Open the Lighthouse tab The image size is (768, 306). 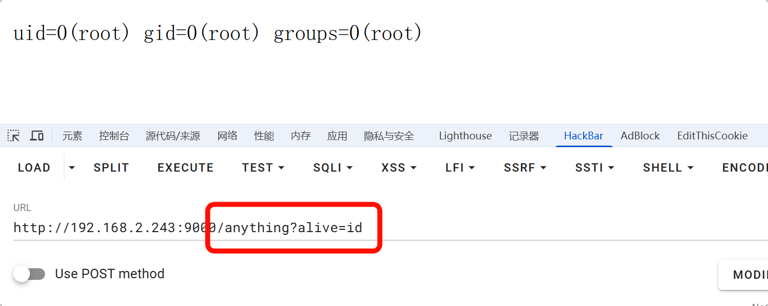tap(465, 136)
